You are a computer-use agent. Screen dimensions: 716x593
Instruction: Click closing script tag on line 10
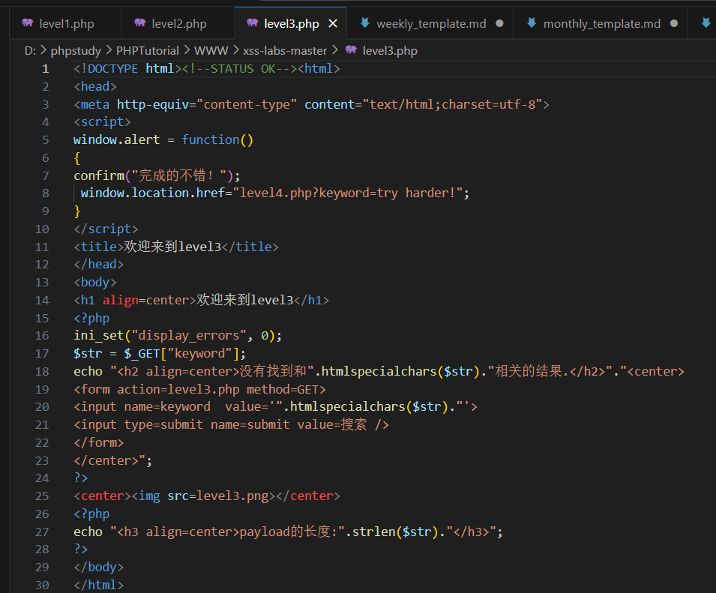tap(106, 229)
